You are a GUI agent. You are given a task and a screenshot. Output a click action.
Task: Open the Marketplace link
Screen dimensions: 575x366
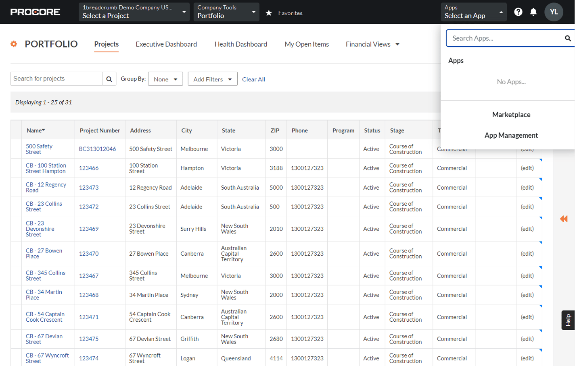coord(511,114)
